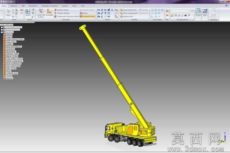The image size is (230, 153).
Task: Start Simulate Motor
Action: click(x=88, y=17)
